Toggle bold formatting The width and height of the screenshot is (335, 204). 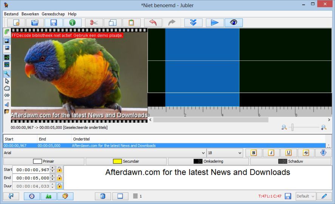(x=253, y=153)
